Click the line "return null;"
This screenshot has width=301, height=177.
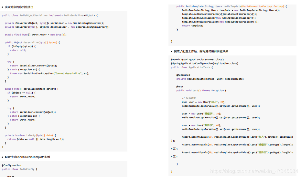[x=18, y=50]
